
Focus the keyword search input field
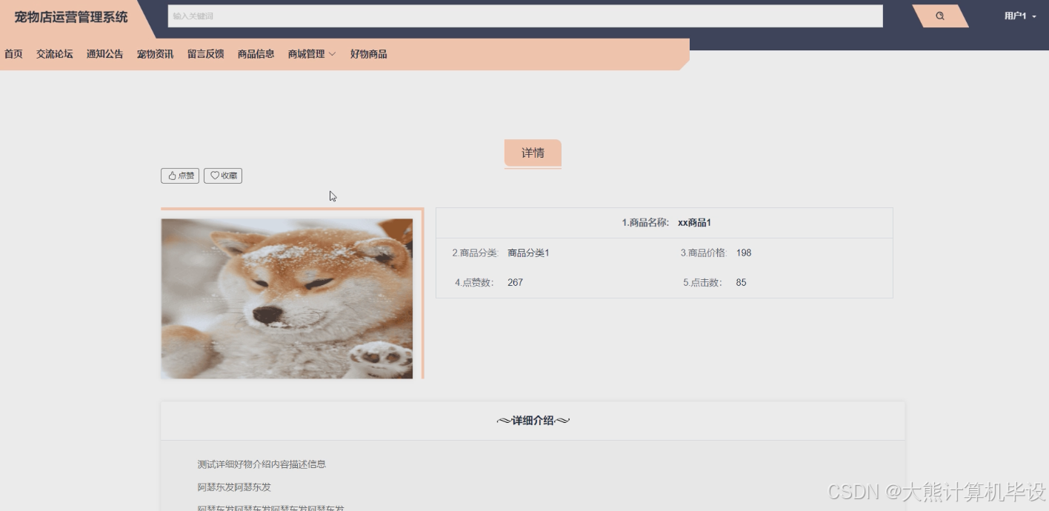click(525, 16)
